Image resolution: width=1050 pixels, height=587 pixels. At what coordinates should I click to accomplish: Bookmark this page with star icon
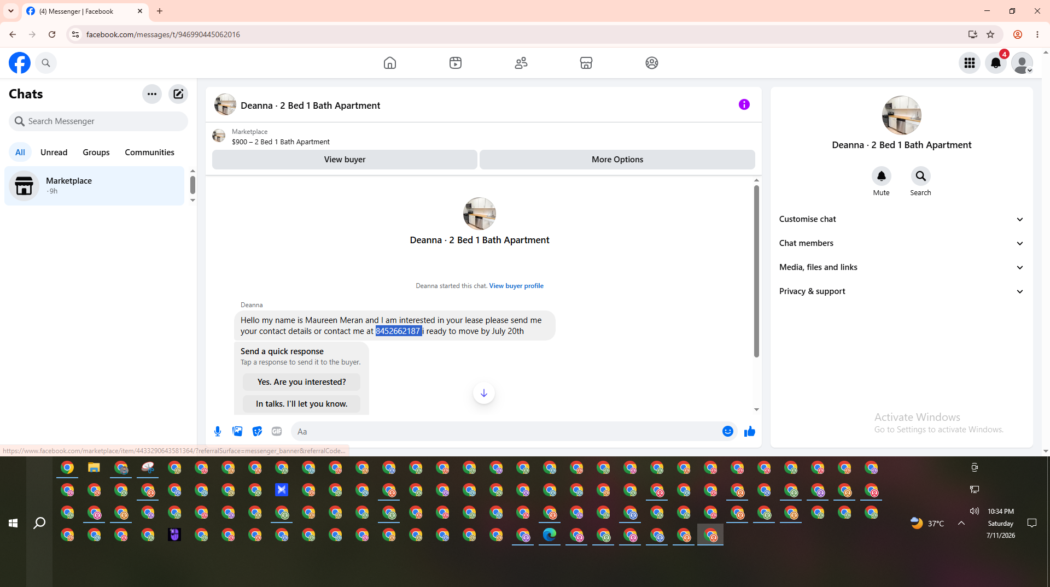tap(990, 34)
